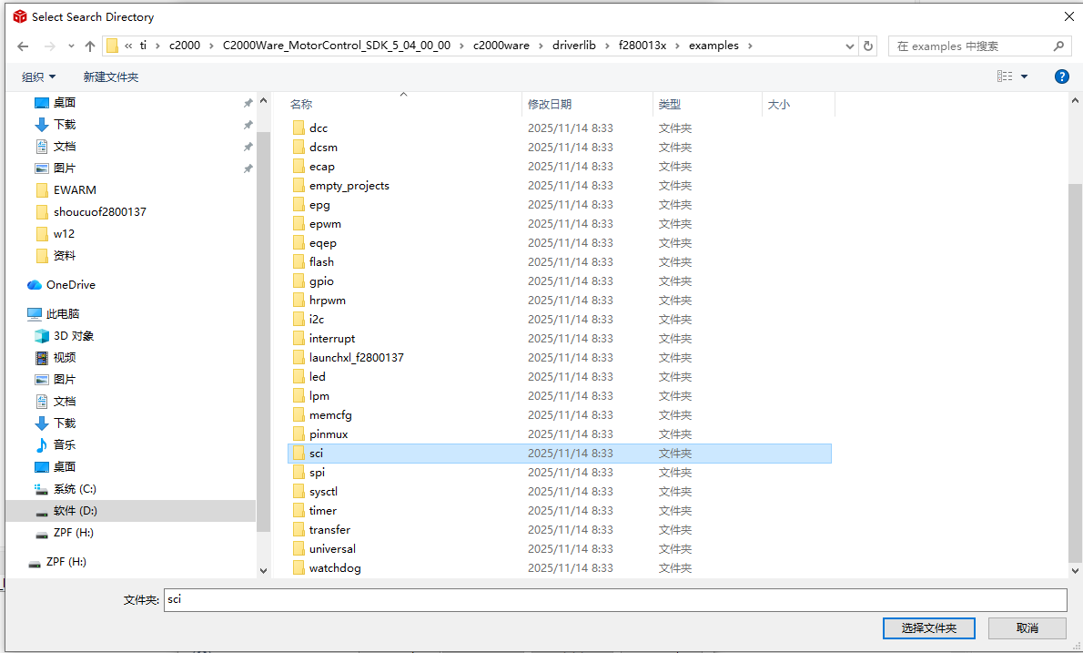Click the gpio folder icon
This screenshot has height=653, width=1083.
(299, 281)
